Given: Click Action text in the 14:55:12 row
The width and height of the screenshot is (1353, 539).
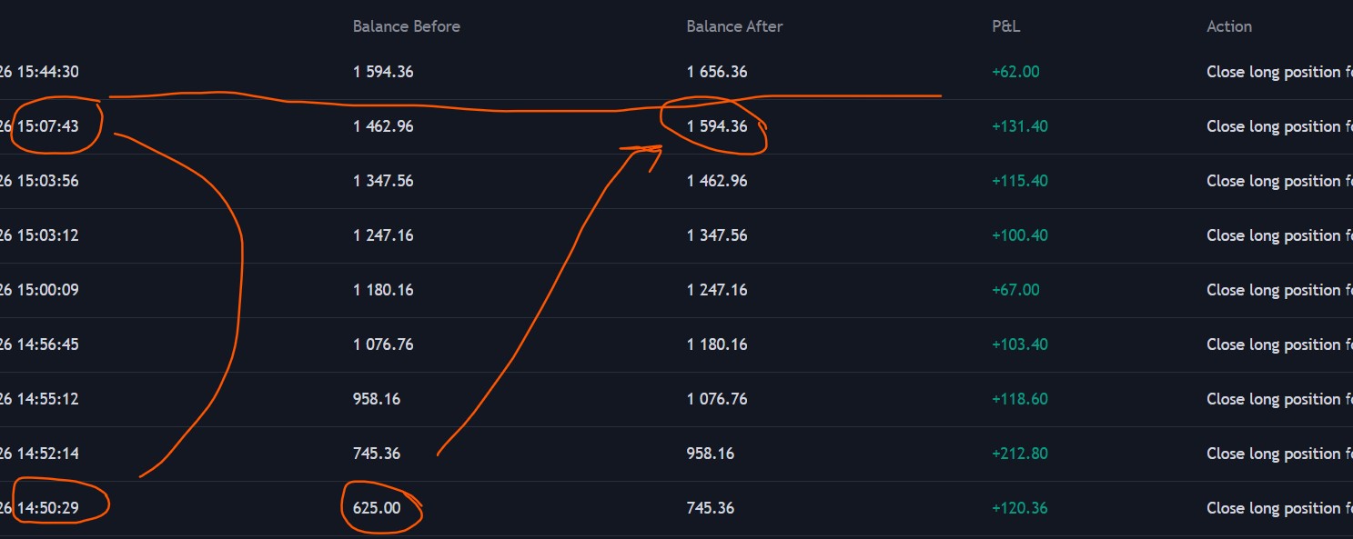Looking at the screenshot, I should [1274, 399].
